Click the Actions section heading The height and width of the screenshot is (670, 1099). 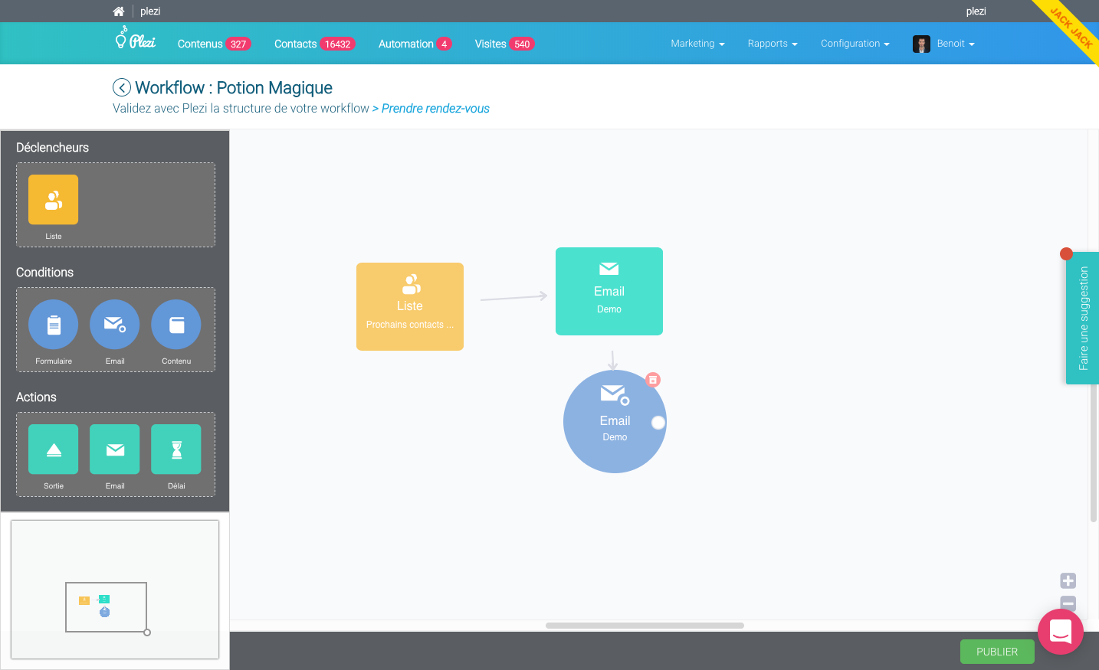pyautogui.click(x=36, y=397)
